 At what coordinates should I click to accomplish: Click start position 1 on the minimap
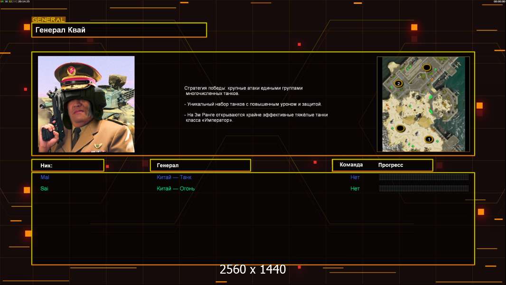point(429,139)
